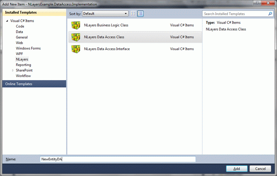Open the Installed Templates section
The width and height of the screenshot is (277, 176).
(x=34, y=12)
